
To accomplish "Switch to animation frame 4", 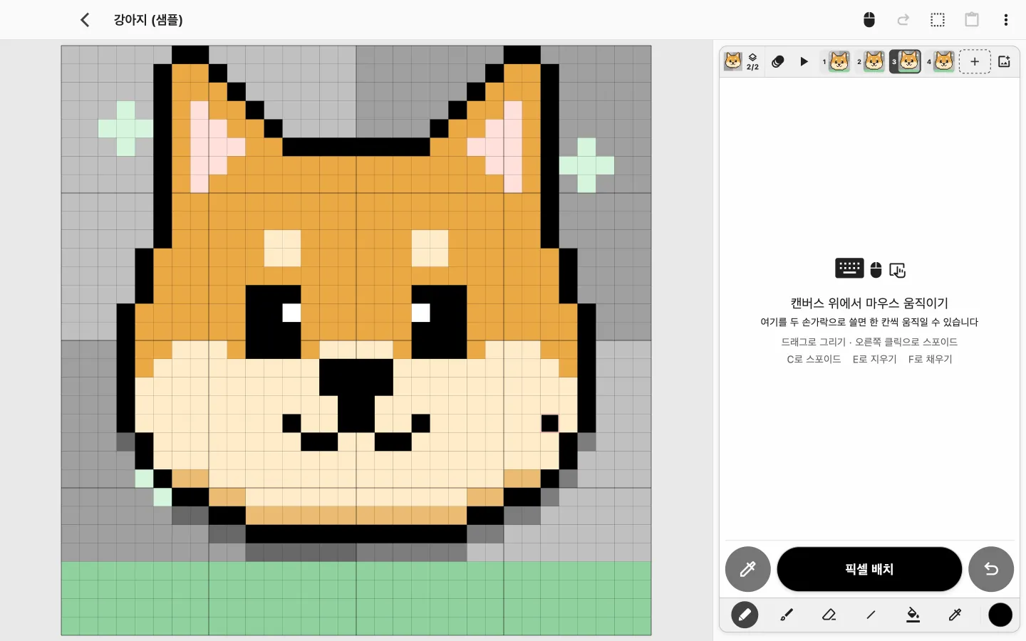I will [941, 62].
